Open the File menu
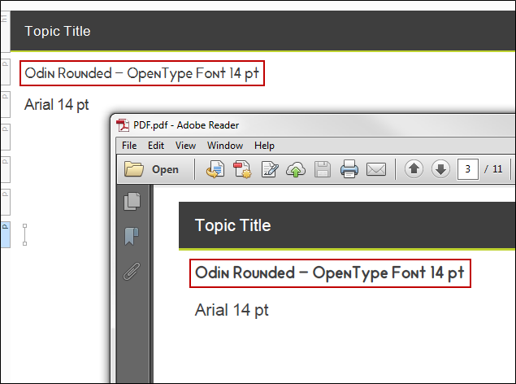This screenshot has height=384, width=516. pyautogui.click(x=129, y=146)
